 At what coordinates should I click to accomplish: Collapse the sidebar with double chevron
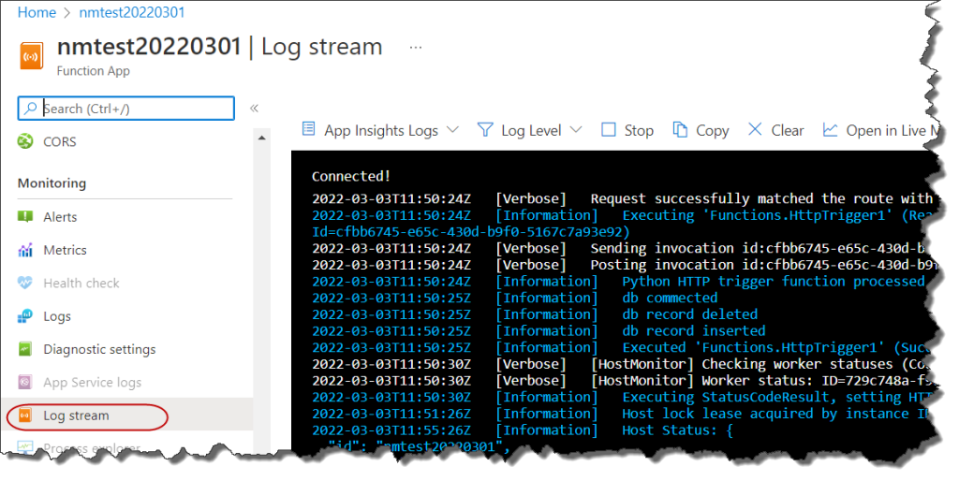pyautogui.click(x=254, y=109)
